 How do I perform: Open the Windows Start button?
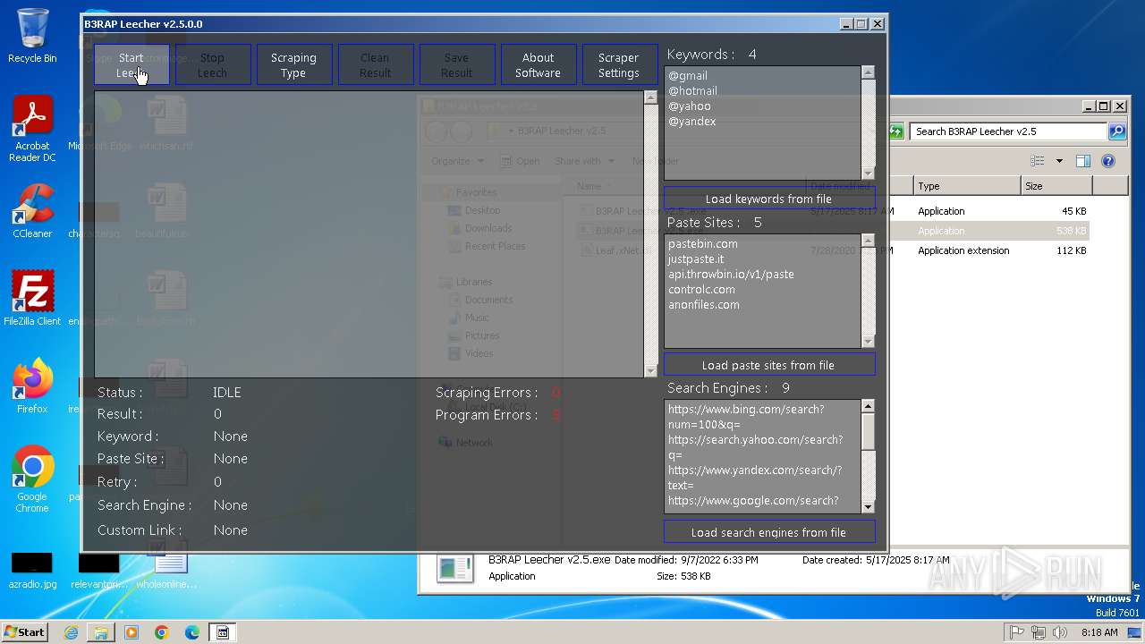pos(24,632)
